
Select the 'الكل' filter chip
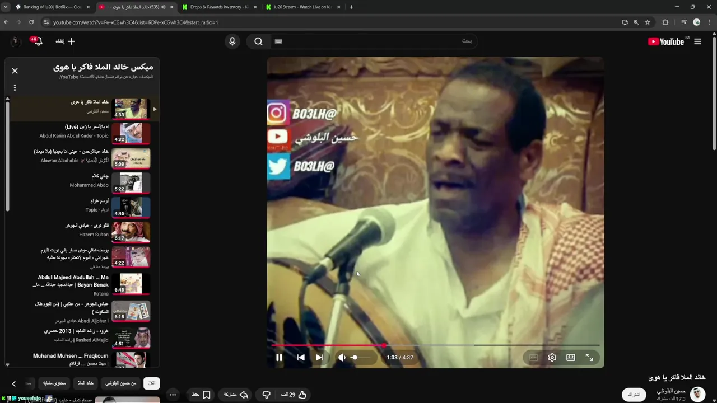[x=151, y=383]
